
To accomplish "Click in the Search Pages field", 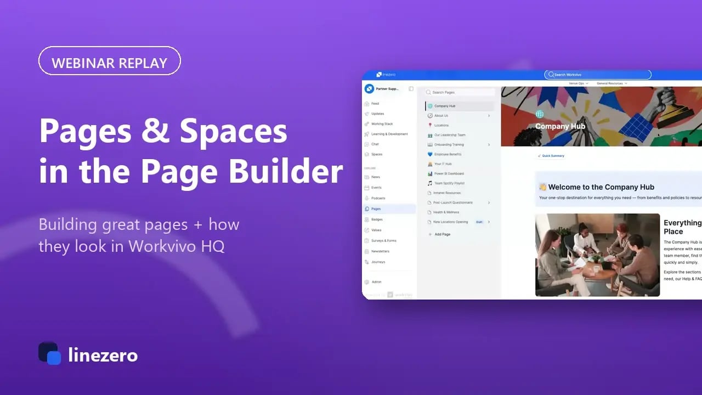I will pos(460,92).
